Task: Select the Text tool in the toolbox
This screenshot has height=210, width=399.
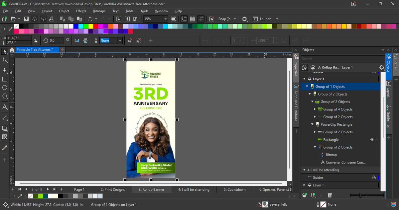Action: coord(5,107)
